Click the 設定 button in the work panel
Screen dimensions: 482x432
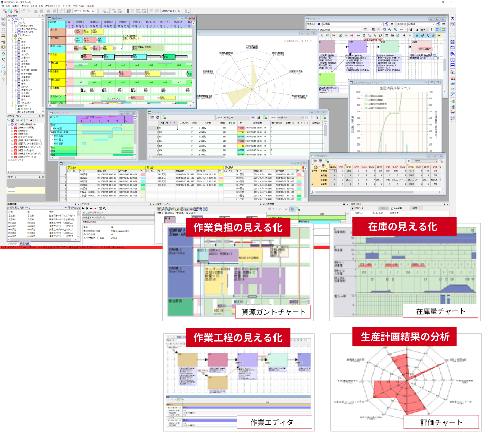tap(417, 208)
